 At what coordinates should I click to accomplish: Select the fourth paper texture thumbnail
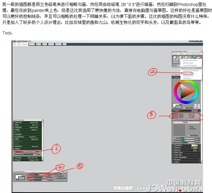click(x=192, y=116)
